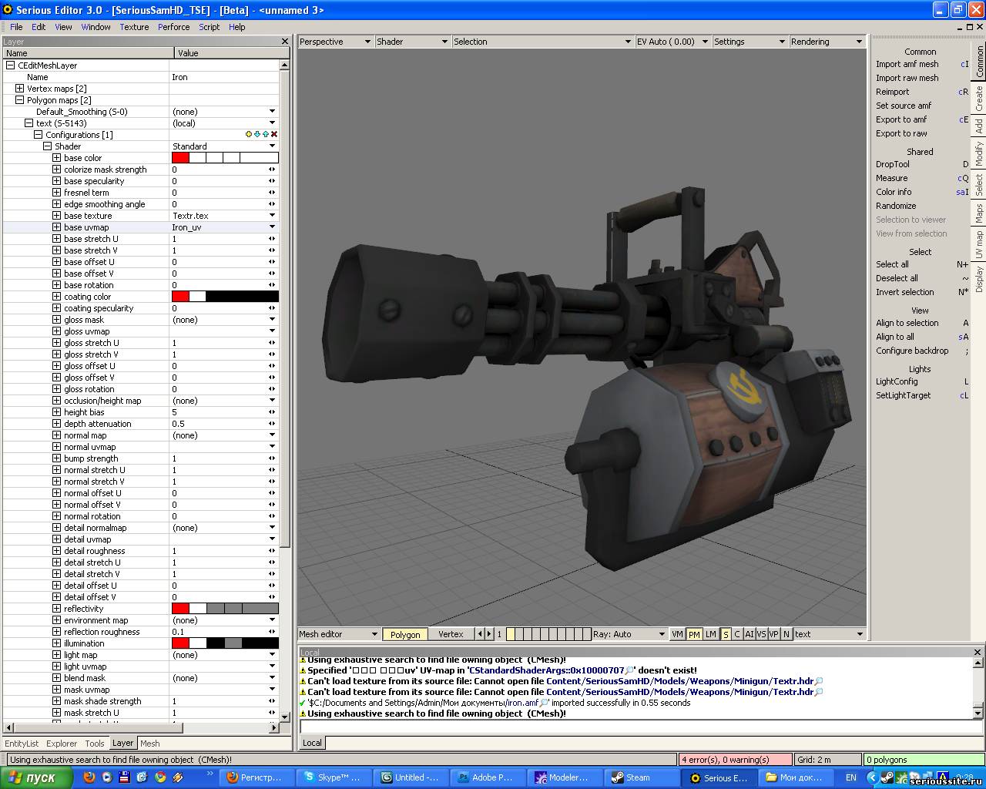The image size is (986, 789).
Task: Click the SetLightTarget command
Action: tap(903, 395)
